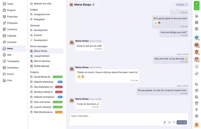Image resolution: width=201 pixels, height=129 pixels.
Task: Open the invite user icon
Action: click(197, 67)
